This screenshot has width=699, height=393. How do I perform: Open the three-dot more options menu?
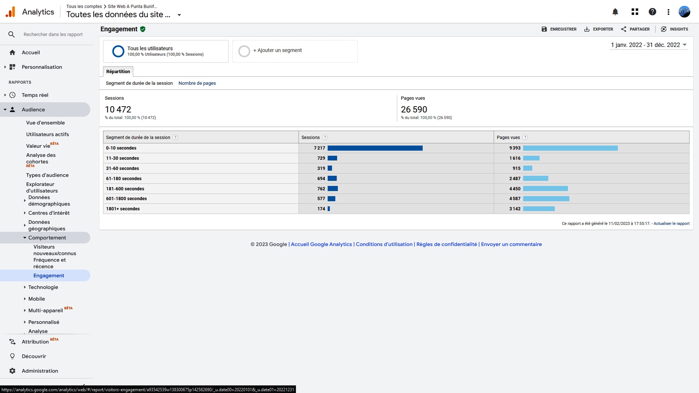[668, 12]
